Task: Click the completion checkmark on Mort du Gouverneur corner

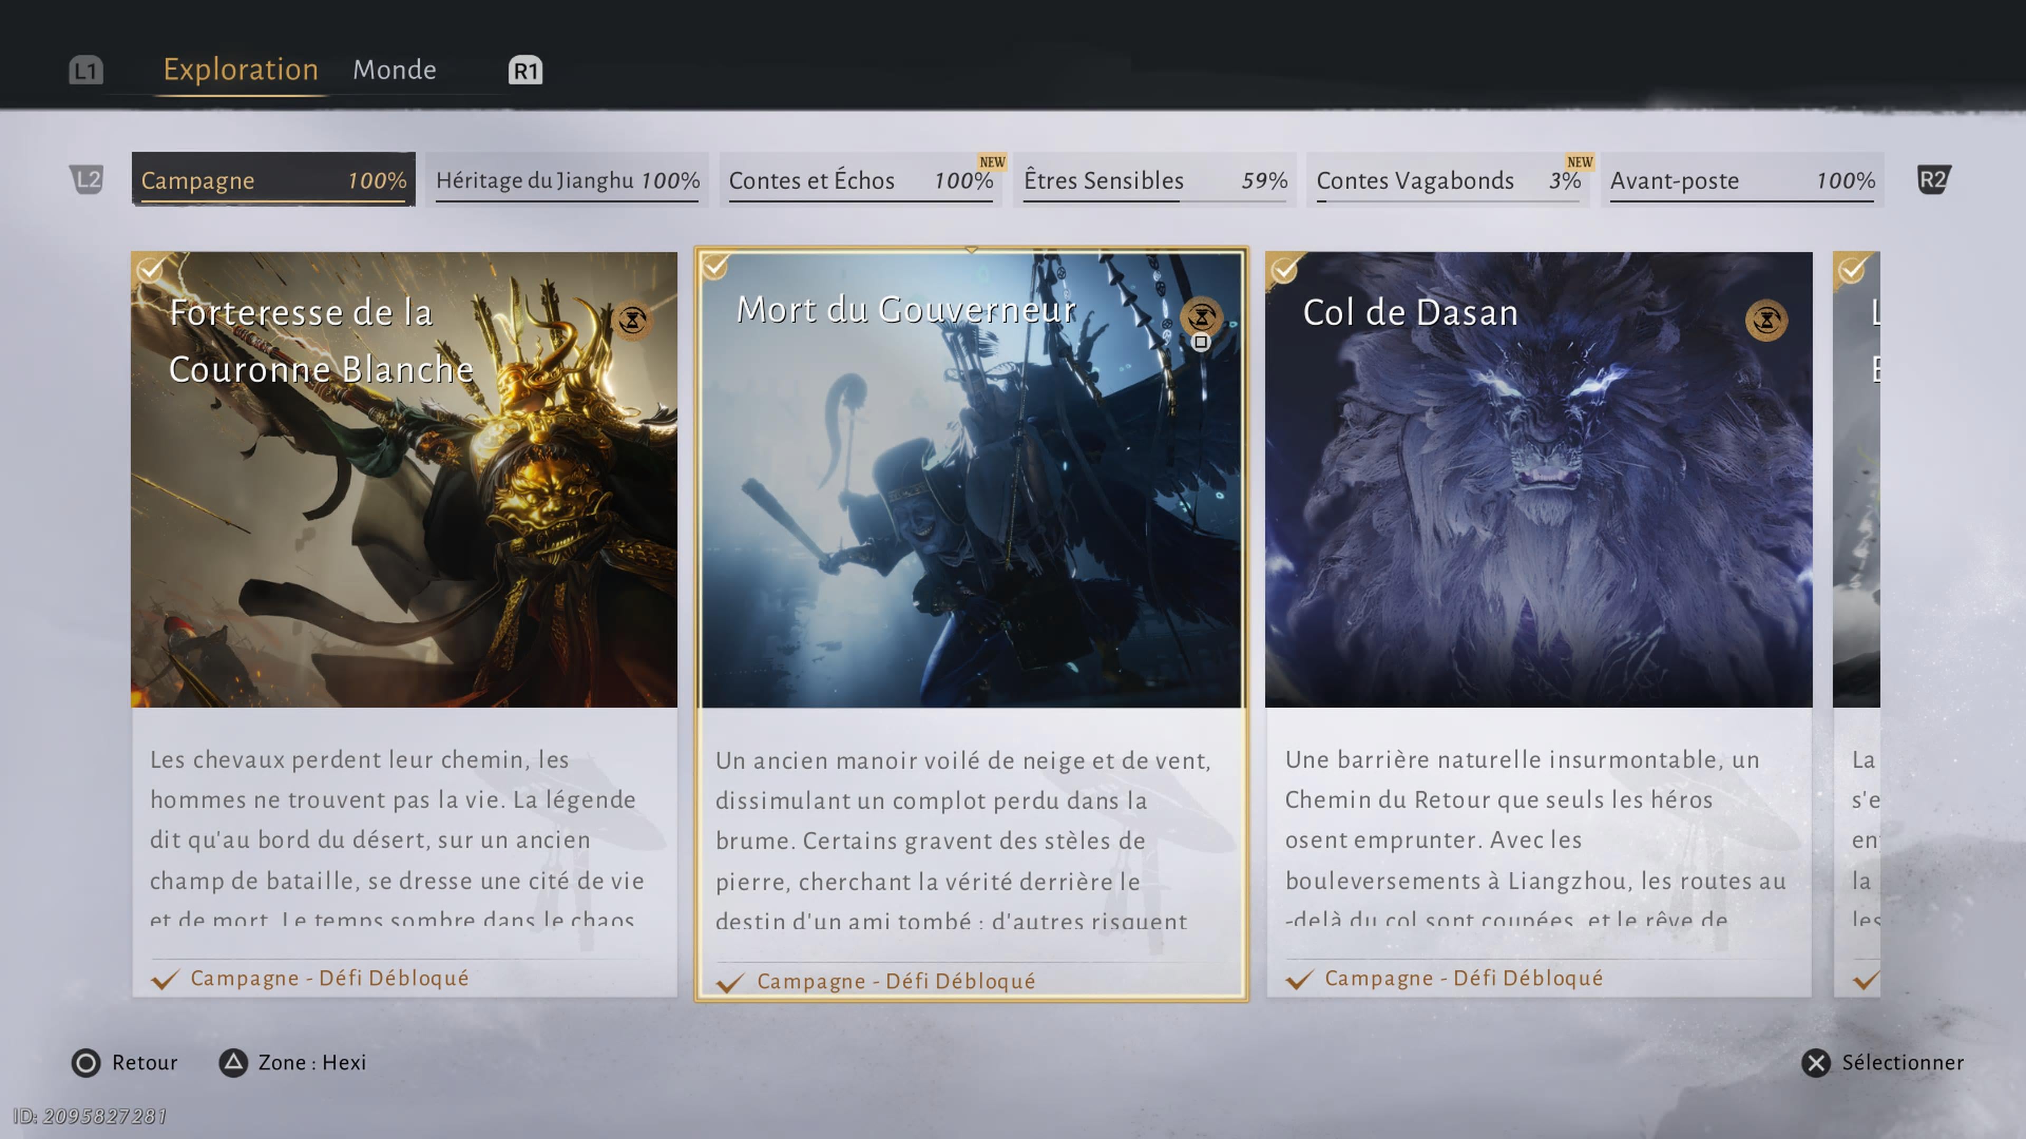Action: click(715, 266)
